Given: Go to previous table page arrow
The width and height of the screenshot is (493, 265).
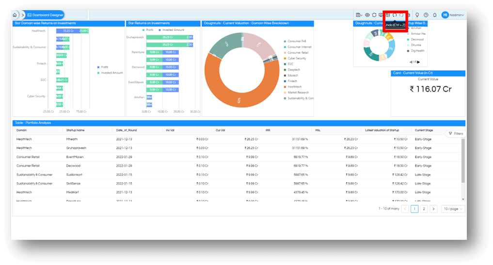Looking at the screenshot, I should (x=405, y=209).
